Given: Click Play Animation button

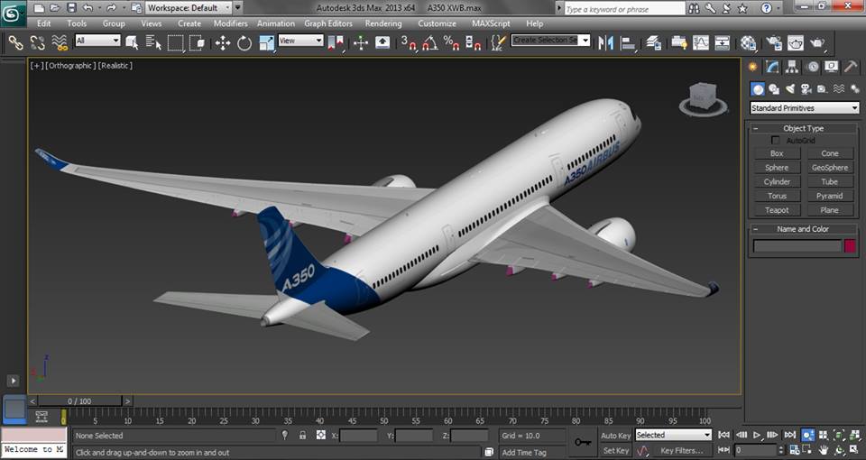Looking at the screenshot, I should [x=757, y=435].
